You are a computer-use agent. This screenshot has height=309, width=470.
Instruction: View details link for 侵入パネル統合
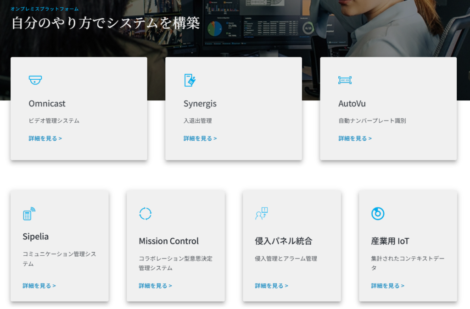(x=271, y=286)
